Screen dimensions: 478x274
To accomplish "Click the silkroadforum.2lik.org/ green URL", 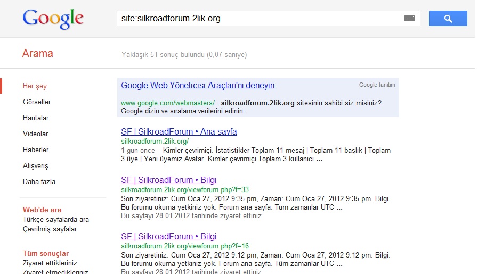I will 155,142.
